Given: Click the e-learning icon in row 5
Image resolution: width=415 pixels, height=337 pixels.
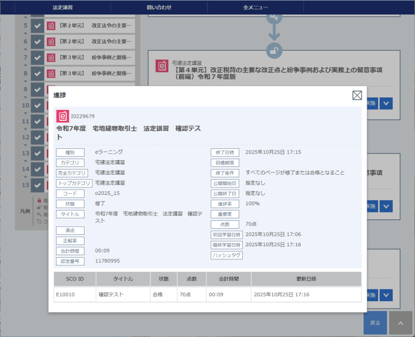Looking at the screenshot, I should [x=51, y=25].
